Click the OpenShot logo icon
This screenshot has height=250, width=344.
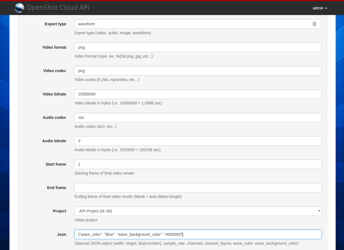point(19,8)
